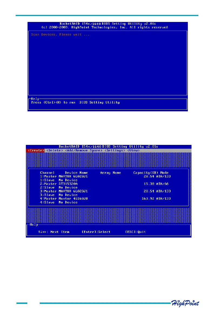The image size is (214, 312).
Task: Click the [Enter]:Select help hint
Action: coord(96,232)
